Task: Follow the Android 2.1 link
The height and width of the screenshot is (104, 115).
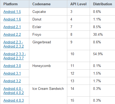Action: tap(12, 27)
